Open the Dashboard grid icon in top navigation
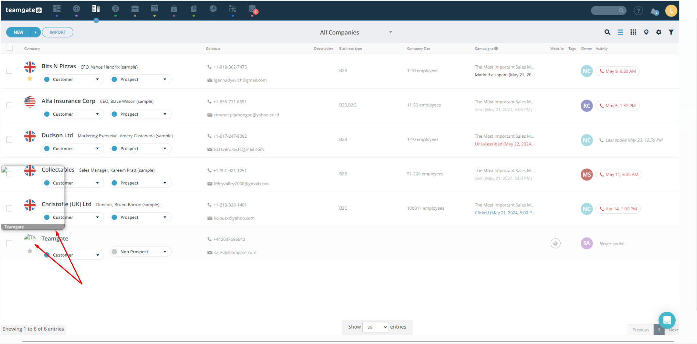 (57, 9)
